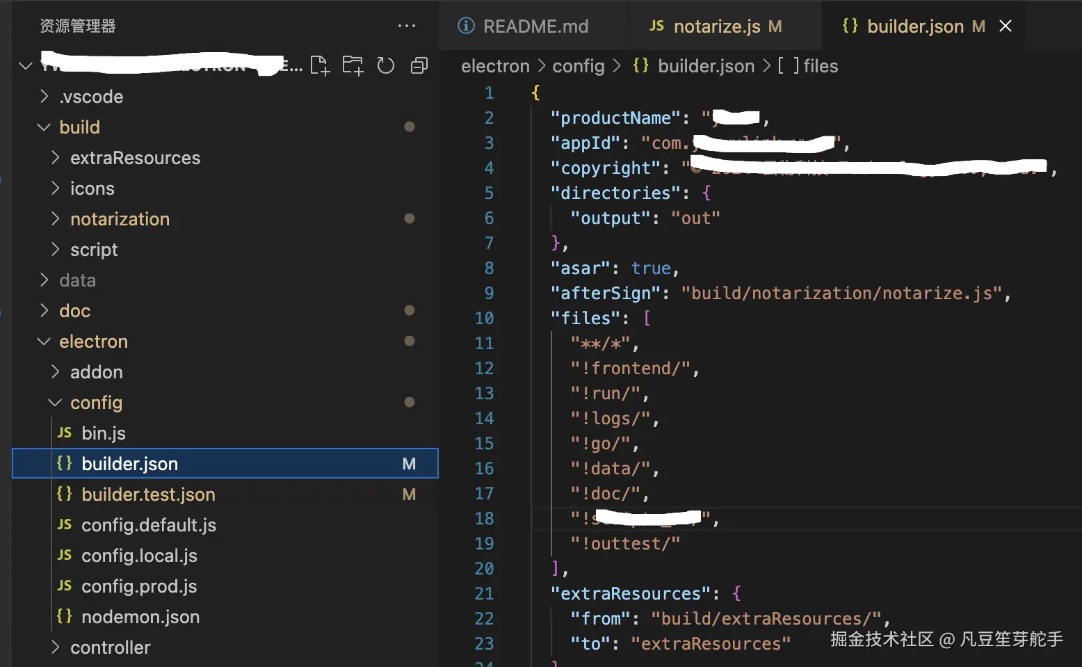Click the braces icon on builder.json tab

click(x=850, y=26)
